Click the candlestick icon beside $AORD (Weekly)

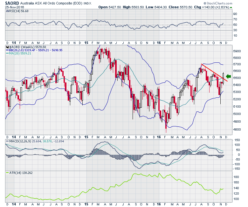point(7,47)
